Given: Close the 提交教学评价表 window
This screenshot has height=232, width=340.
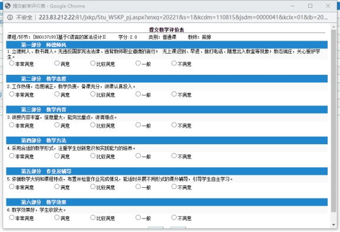Looking at the screenshot, I should click(328, 6).
